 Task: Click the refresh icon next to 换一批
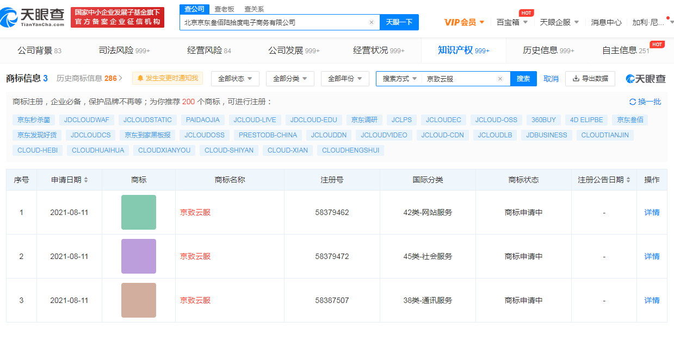coord(633,102)
